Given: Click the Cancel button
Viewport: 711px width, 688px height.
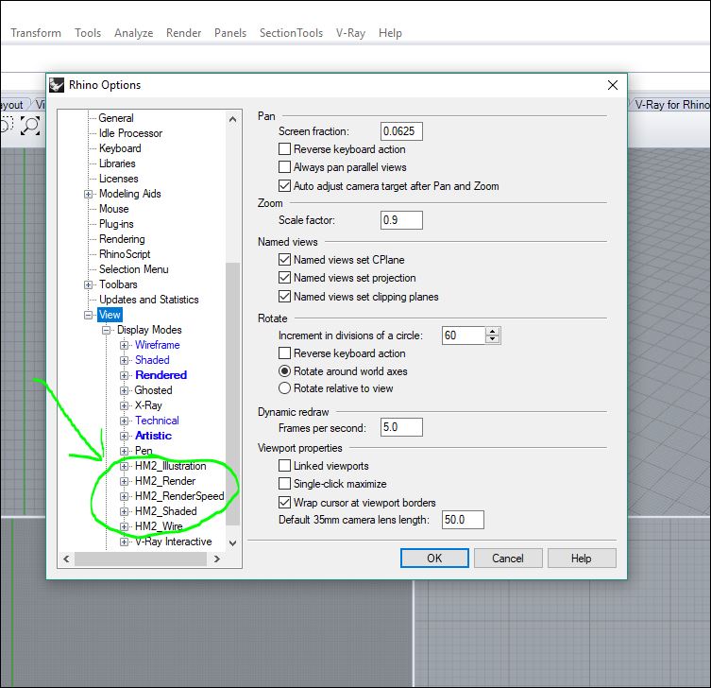Looking at the screenshot, I should tap(508, 559).
